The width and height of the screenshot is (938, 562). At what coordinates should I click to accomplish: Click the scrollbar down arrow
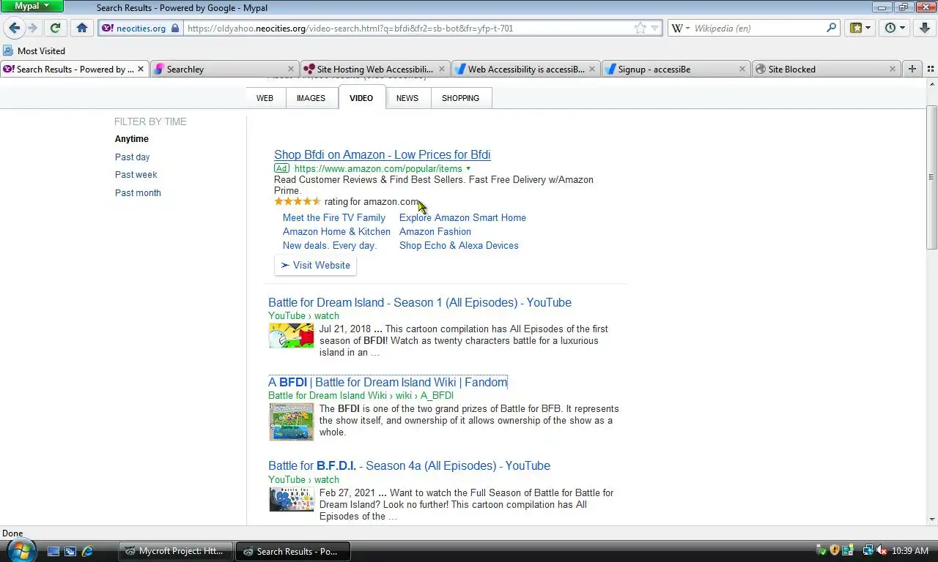click(x=931, y=520)
